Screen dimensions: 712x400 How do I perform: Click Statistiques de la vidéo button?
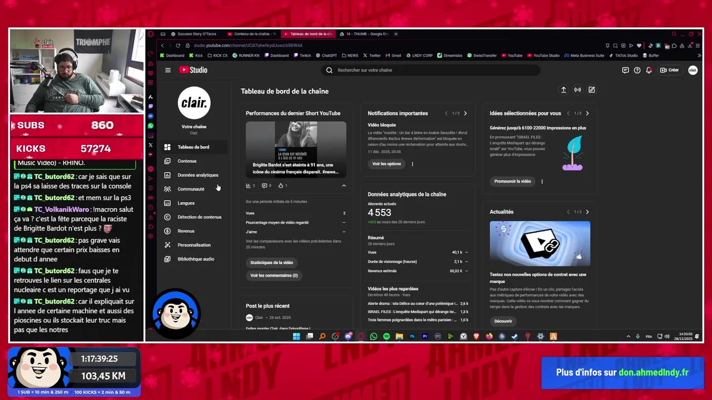[271, 262]
